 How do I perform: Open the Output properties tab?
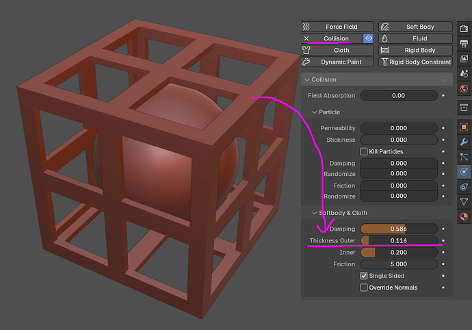click(464, 43)
